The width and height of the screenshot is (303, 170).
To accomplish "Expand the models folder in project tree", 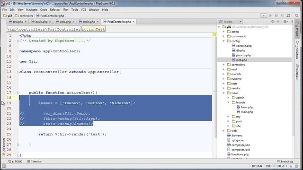I will (223, 74).
